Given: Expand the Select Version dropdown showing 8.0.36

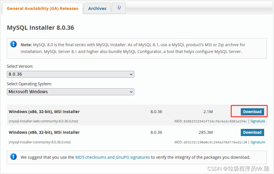Looking at the screenshot, I should (71, 74).
